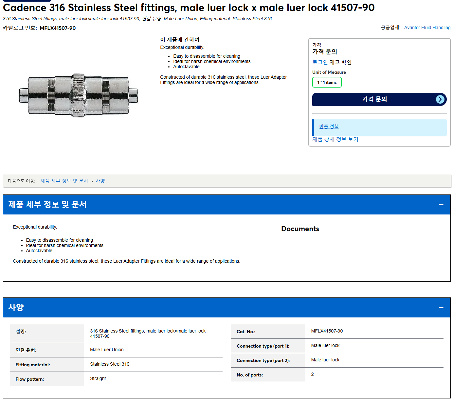Select the 1 * 1 items unit option
Screen dimensions: 453x405
[x=327, y=82]
